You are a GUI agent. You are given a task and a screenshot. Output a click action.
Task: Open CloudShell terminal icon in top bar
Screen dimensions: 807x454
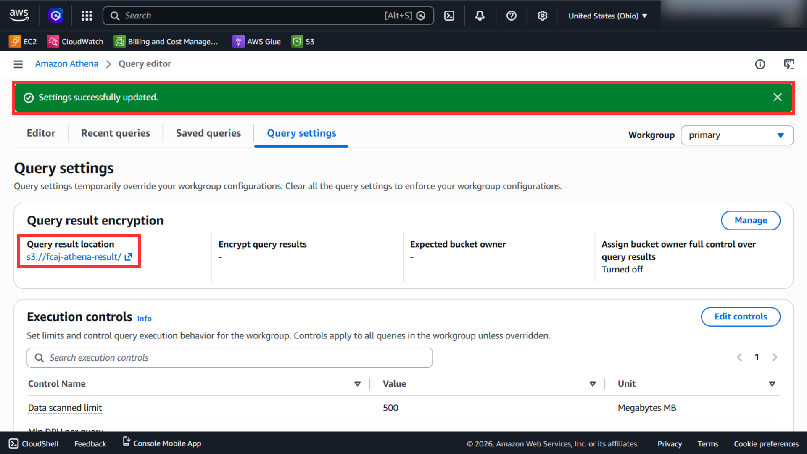click(x=449, y=16)
